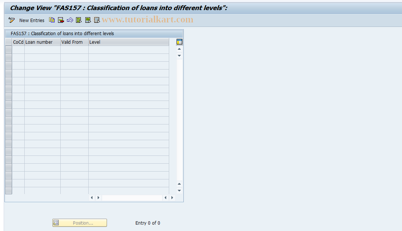The image size is (402, 231).
Task: Click the 'Change View' window title text
Action: 118,8
